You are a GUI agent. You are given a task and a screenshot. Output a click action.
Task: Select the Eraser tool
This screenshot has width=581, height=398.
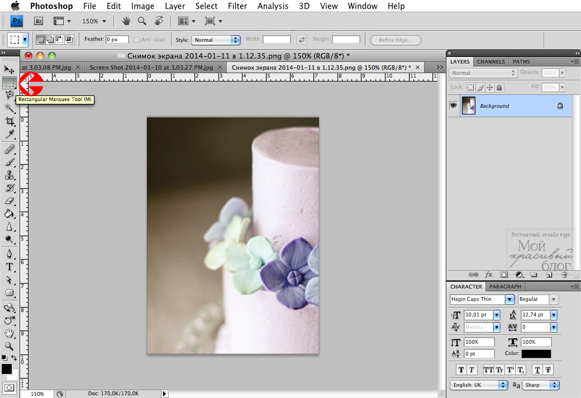tap(9, 201)
